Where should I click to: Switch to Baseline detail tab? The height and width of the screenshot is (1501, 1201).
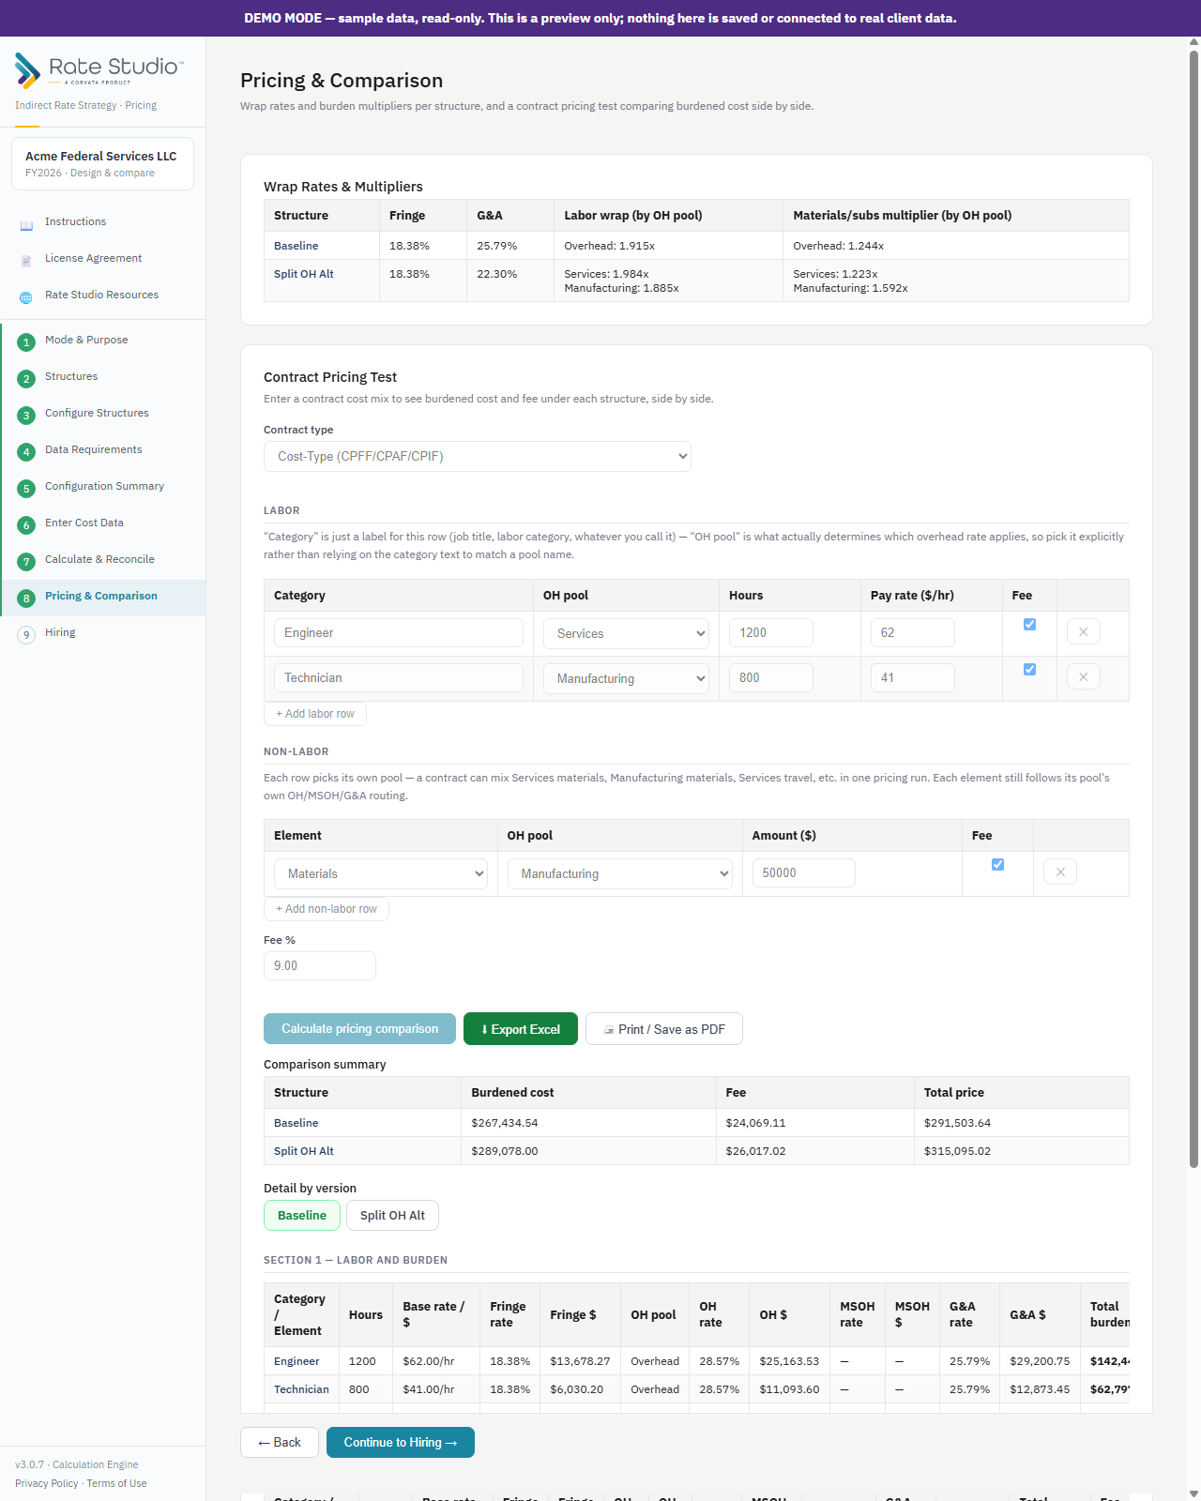point(302,1216)
